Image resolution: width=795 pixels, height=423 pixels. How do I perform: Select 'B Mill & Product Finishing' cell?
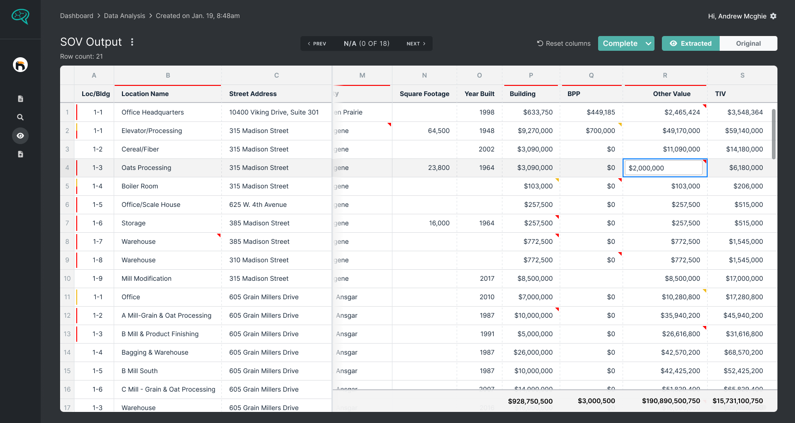pos(168,334)
